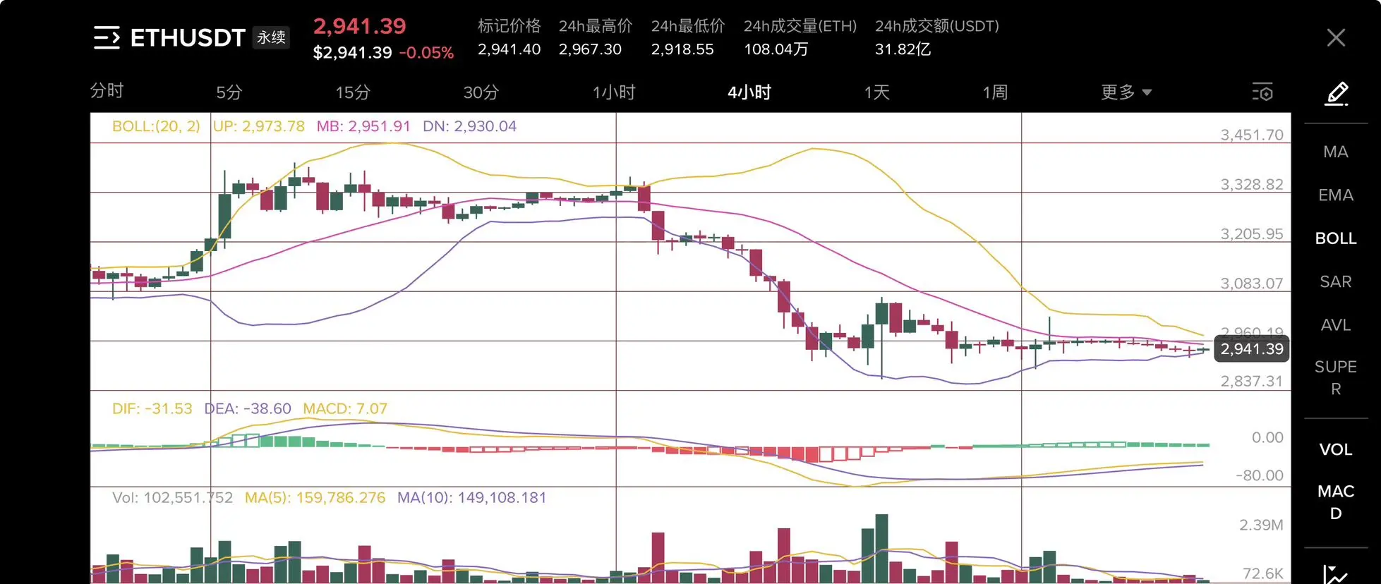Close the fullscreen chart view
Screen dimensions: 1381x584
pos(1335,37)
